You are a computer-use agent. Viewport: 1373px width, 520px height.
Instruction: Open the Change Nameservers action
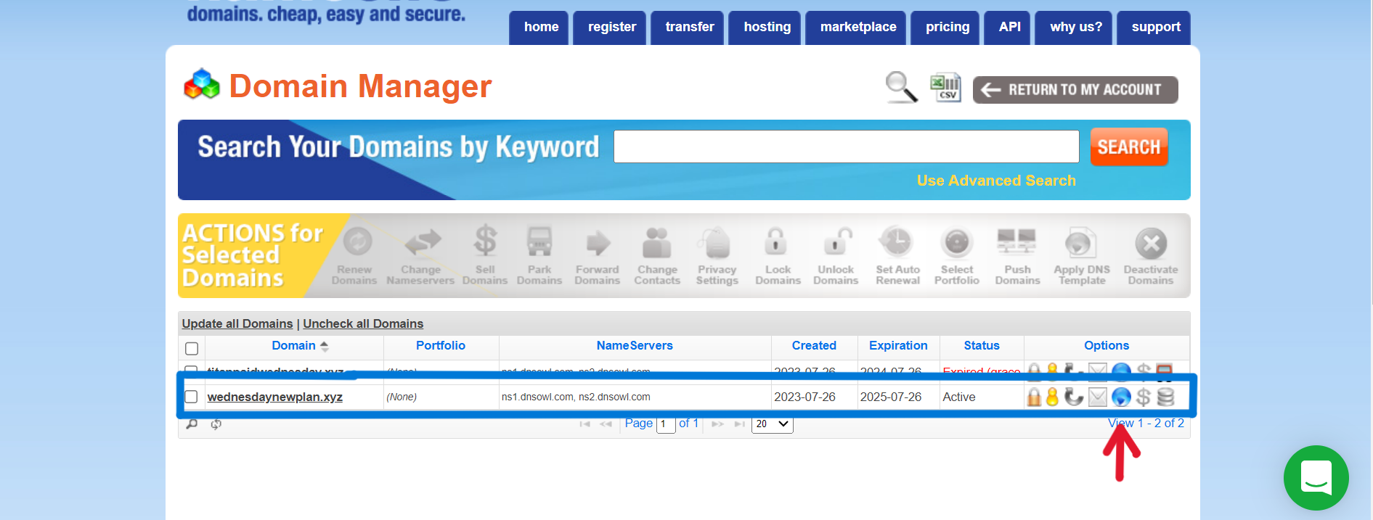(x=420, y=255)
